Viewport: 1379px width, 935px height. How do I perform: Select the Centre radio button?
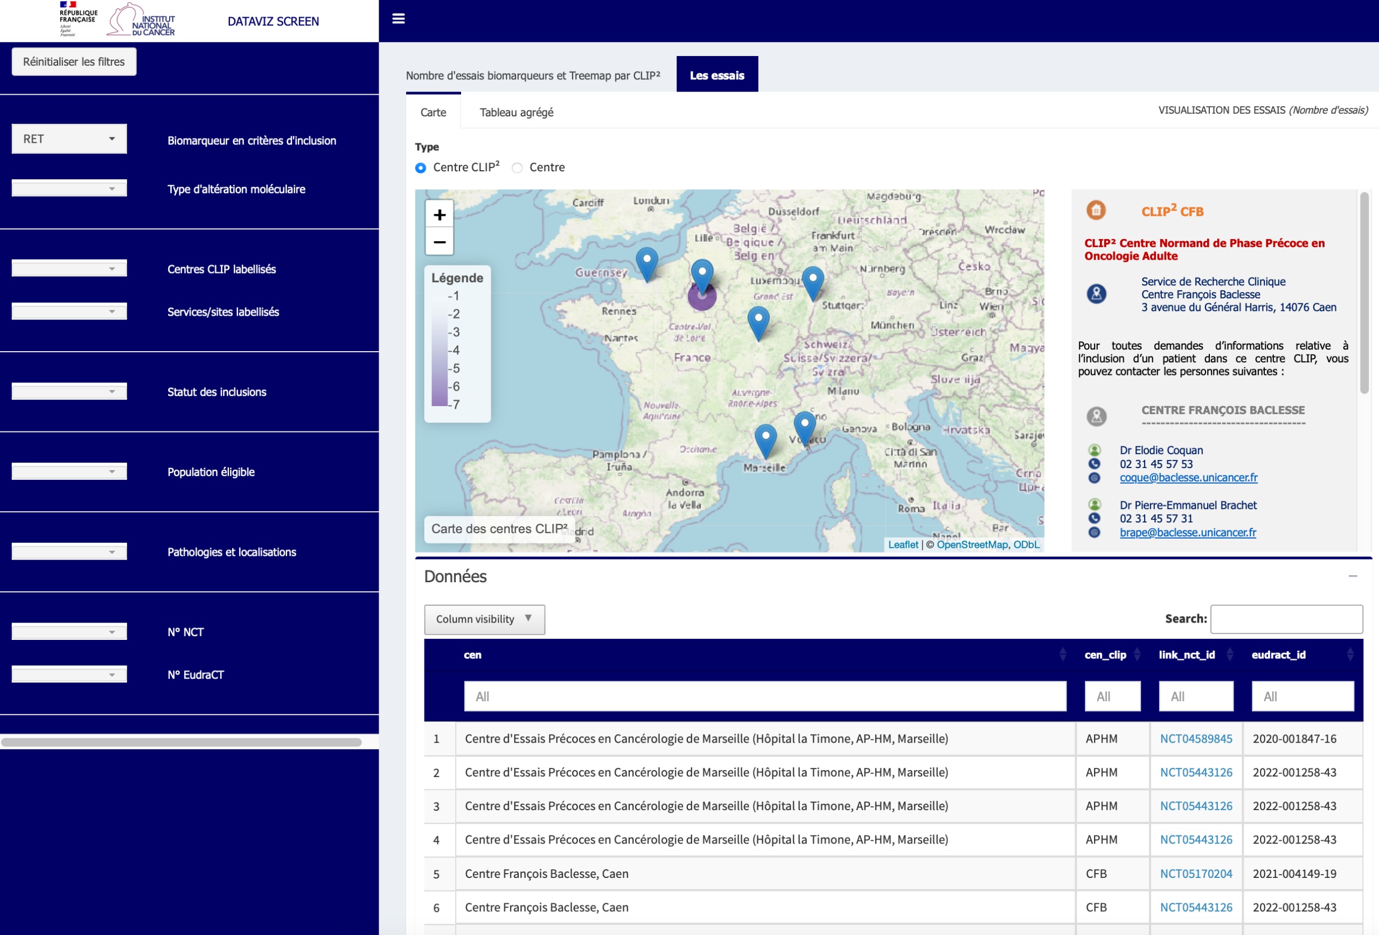click(518, 168)
